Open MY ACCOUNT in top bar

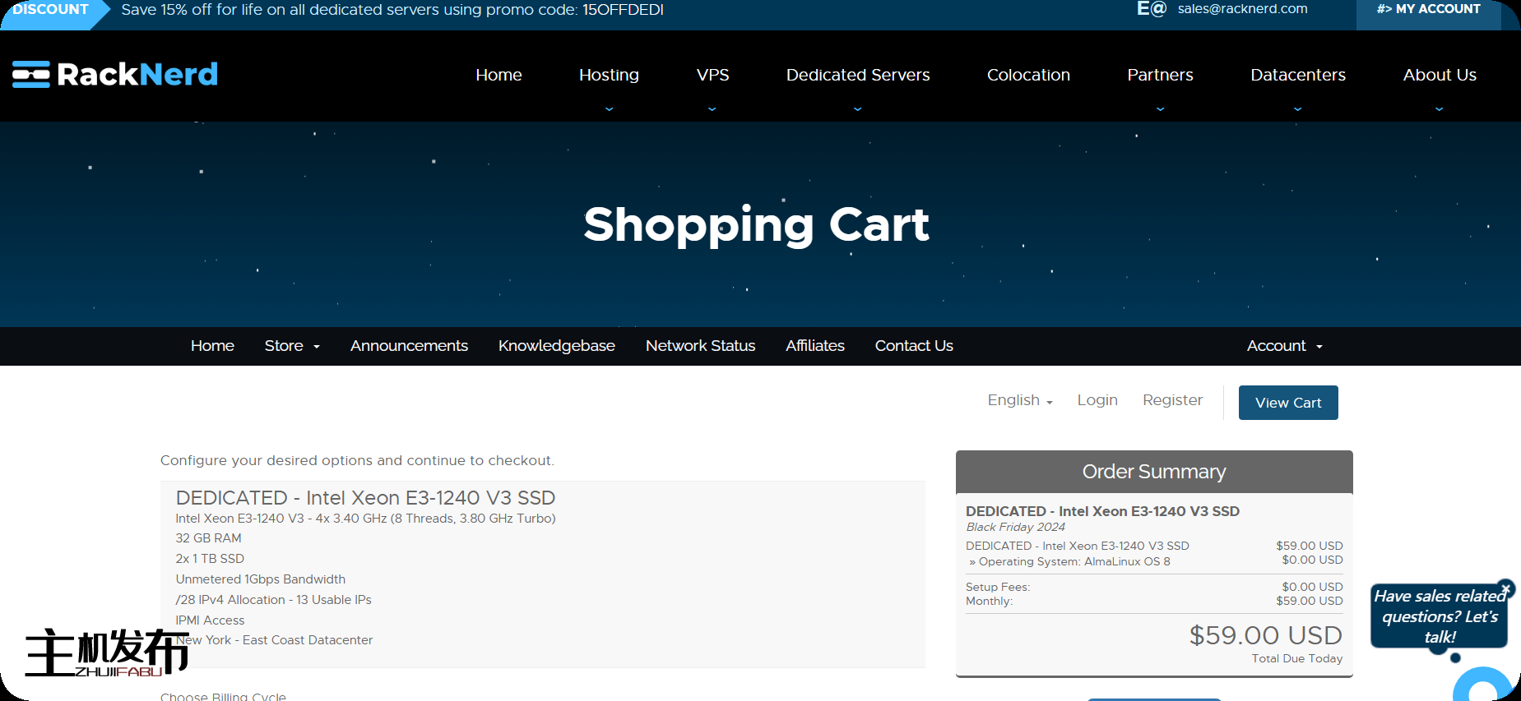1428,10
